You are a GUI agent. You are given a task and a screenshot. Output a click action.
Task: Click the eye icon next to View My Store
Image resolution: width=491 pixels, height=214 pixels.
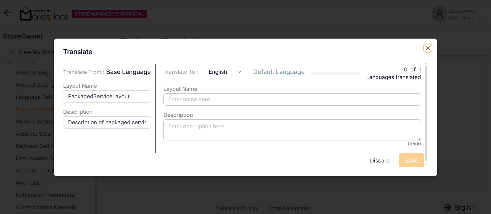pyautogui.click(x=12, y=52)
